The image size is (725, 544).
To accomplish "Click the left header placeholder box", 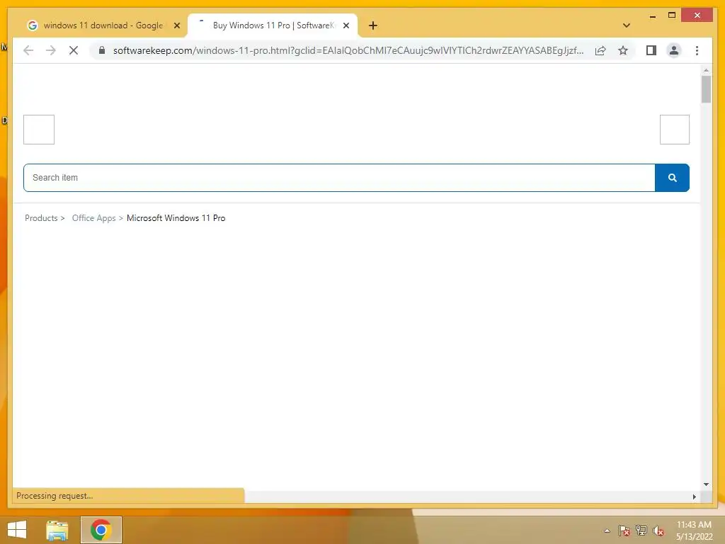I will point(39,130).
